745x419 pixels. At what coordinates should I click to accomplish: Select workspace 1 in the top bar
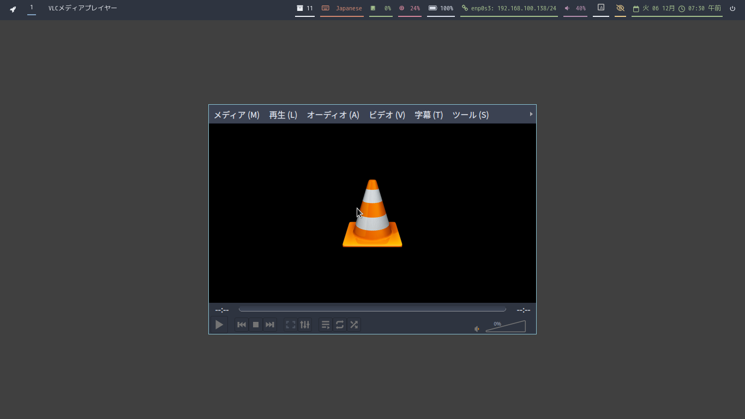(x=32, y=8)
